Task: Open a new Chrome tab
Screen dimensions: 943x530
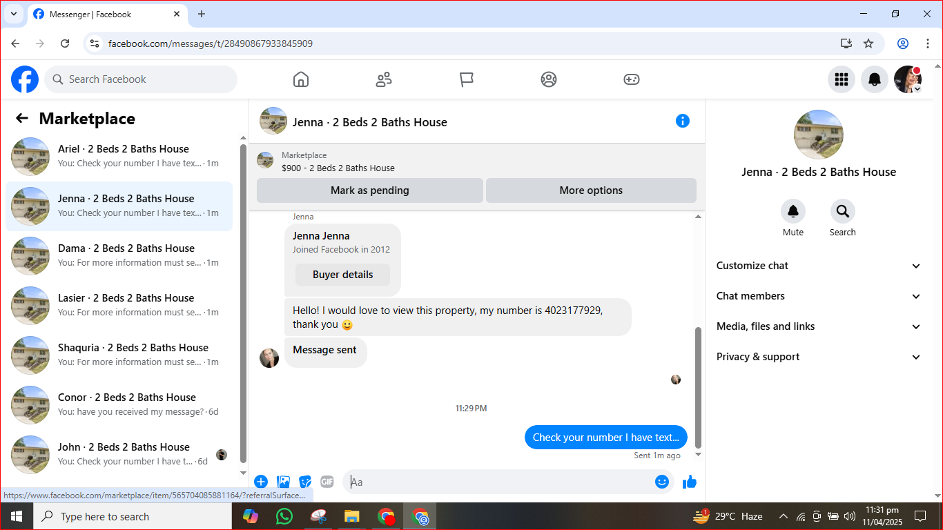Action: (202, 14)
